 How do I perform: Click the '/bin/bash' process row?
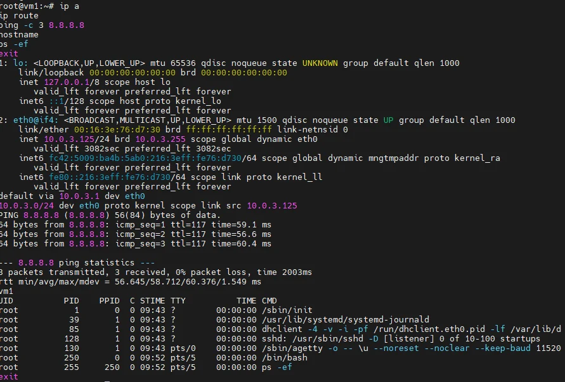click(154, 358)
